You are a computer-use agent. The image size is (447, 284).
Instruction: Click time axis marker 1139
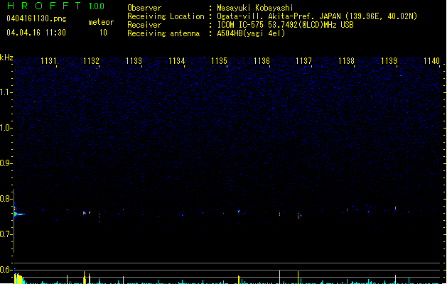[389, 61]
